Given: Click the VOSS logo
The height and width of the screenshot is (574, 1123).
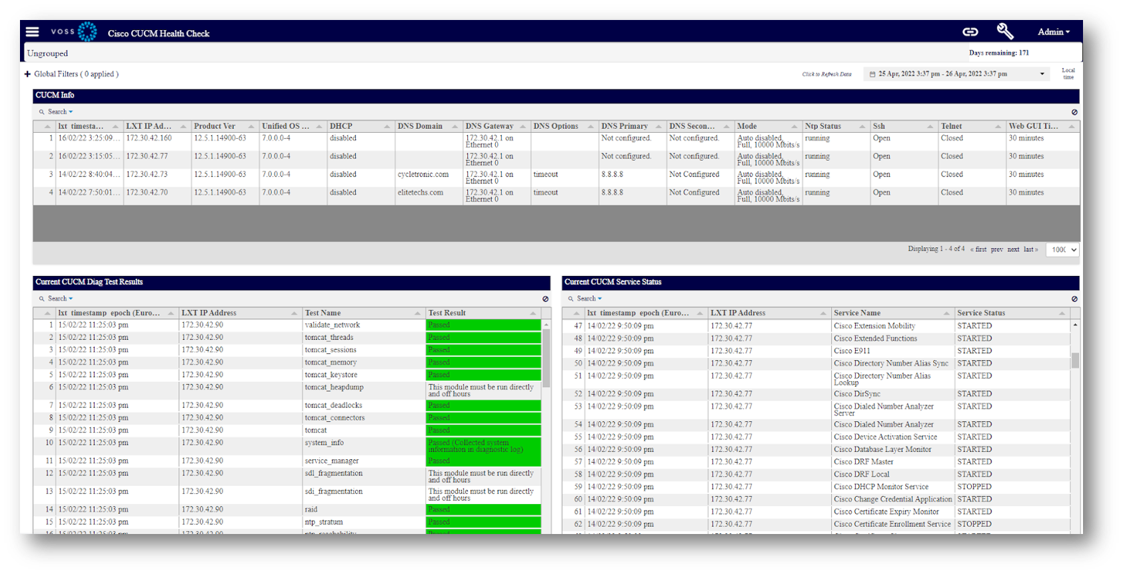Looking at the screenshot, I should 74,31.
